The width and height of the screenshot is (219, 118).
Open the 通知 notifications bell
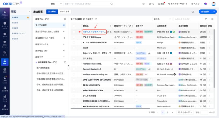pos(161,4)
